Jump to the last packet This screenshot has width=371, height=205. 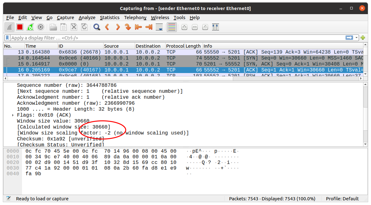point(149,27)
